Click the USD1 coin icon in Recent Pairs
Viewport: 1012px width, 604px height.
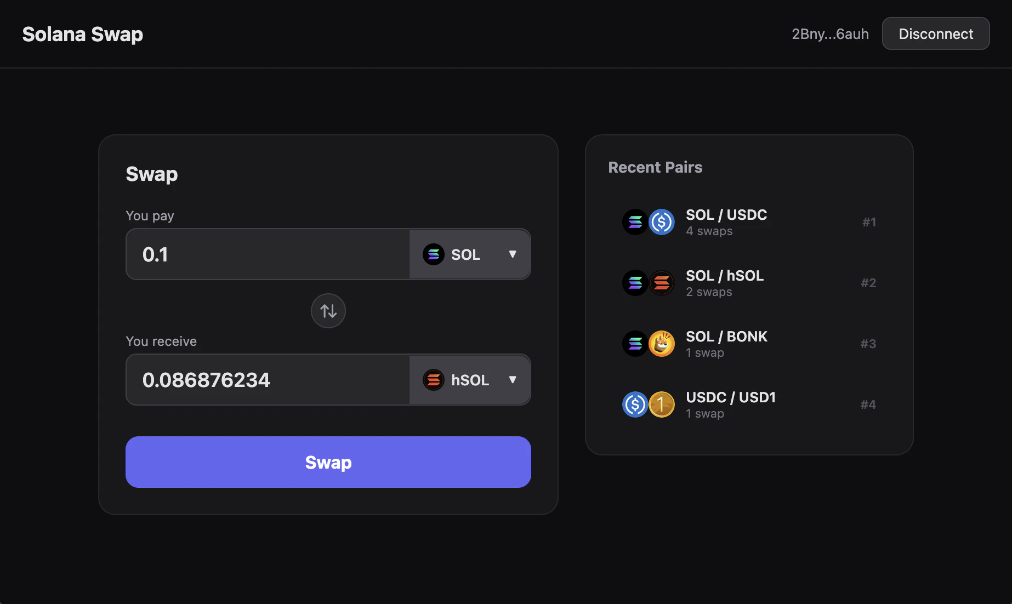tap(662, 404)
